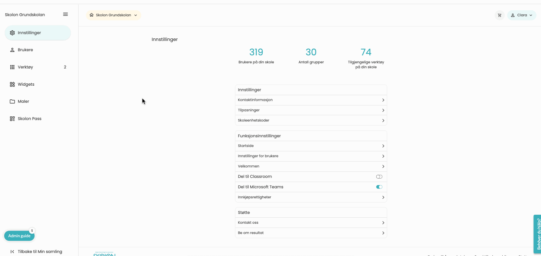Screen dimensions: 541x256
Task: Open Widgets in the sidebar
Action: (38, 84)
